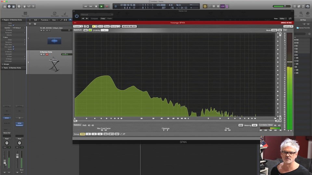Click the plugin Paste button
This screenshot has height=175, width=312.
[110, 18]
